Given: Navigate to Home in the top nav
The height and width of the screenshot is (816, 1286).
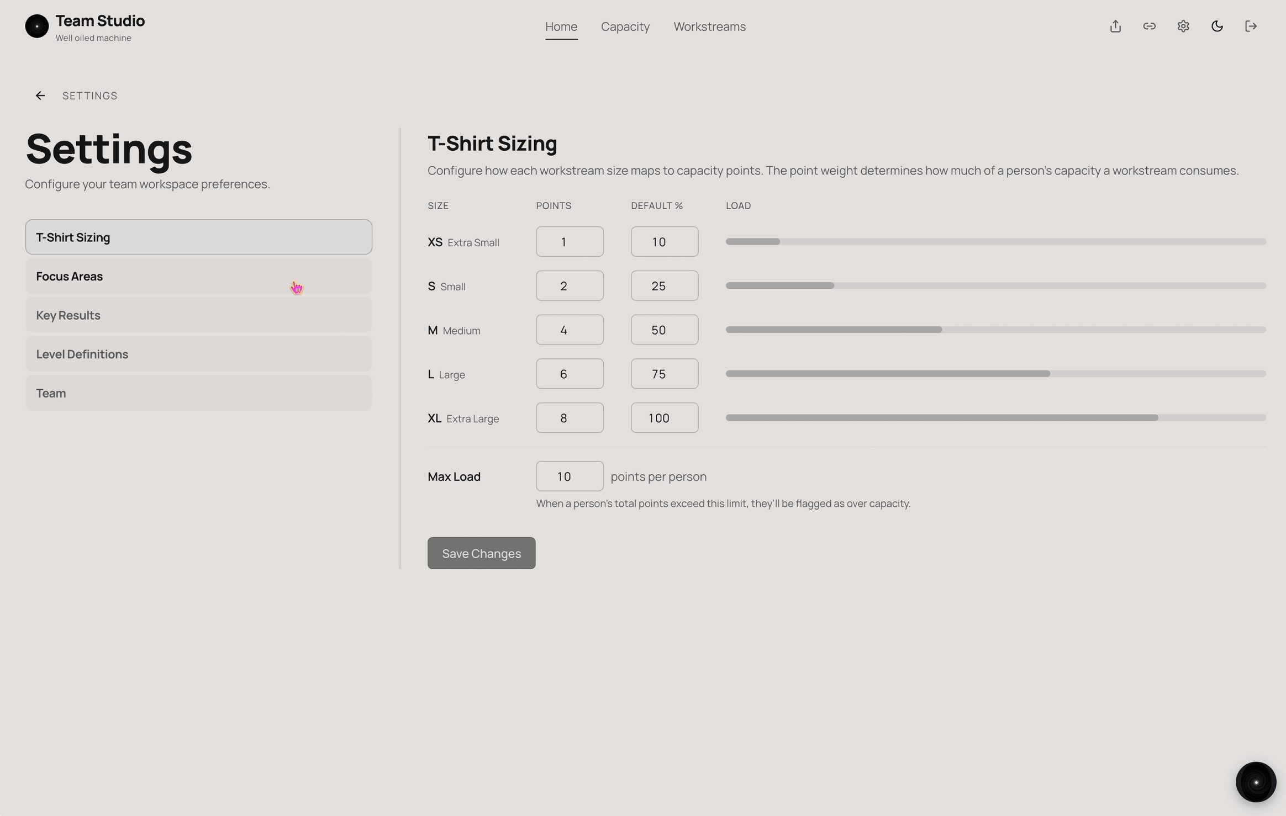Looking at the screenshot, I should point(561,26).
